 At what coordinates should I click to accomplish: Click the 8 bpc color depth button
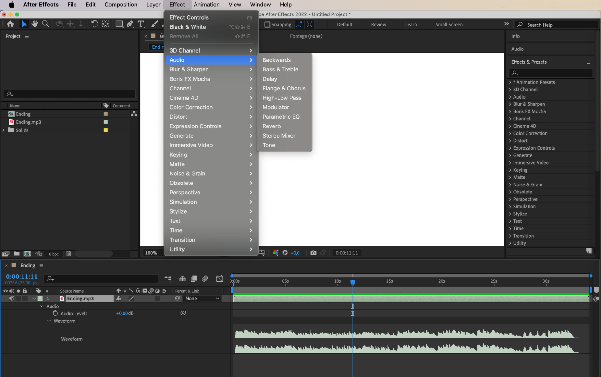click(x=54, y=254)
